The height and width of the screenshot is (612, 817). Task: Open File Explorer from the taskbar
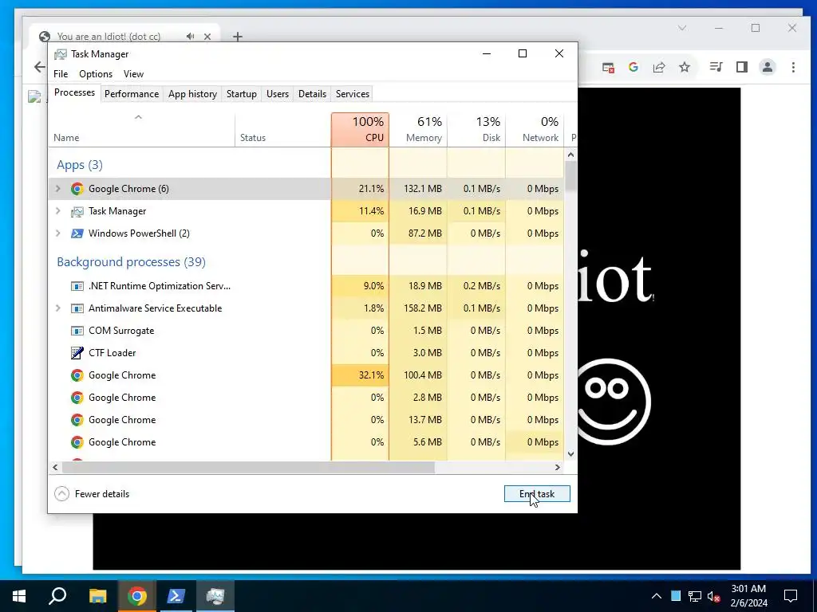point(97,596)
